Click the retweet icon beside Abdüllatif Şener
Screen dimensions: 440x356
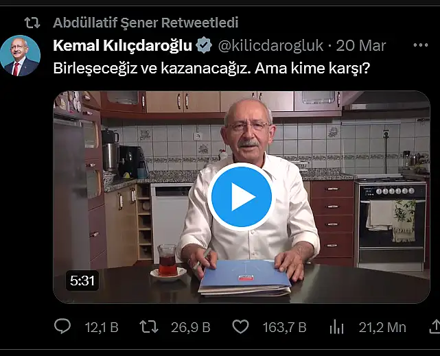(x=32, y=23)
